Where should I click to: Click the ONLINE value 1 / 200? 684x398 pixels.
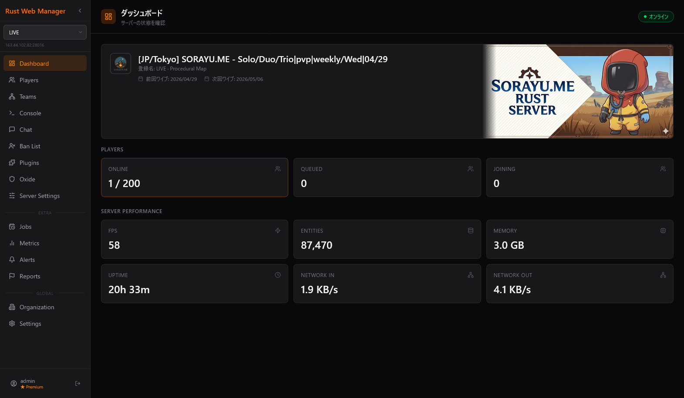pyautogui.click(x=124, y=184)
